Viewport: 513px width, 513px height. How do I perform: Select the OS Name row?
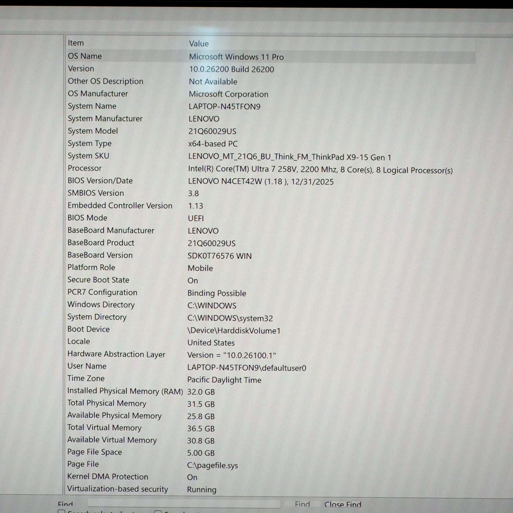pos(85,56)
